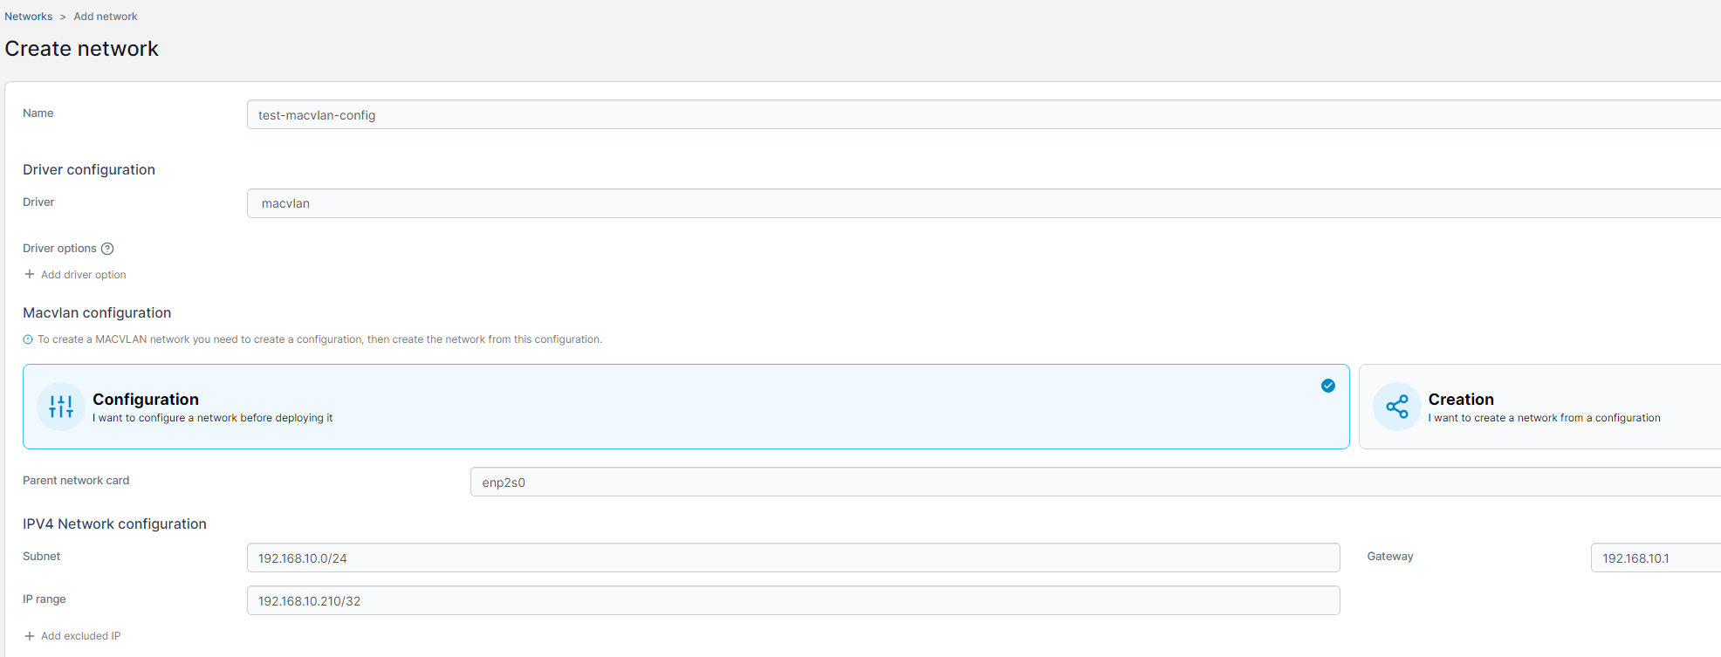
Task: Edit the IPv4 Gateway field
Action: pos(1656,558)
